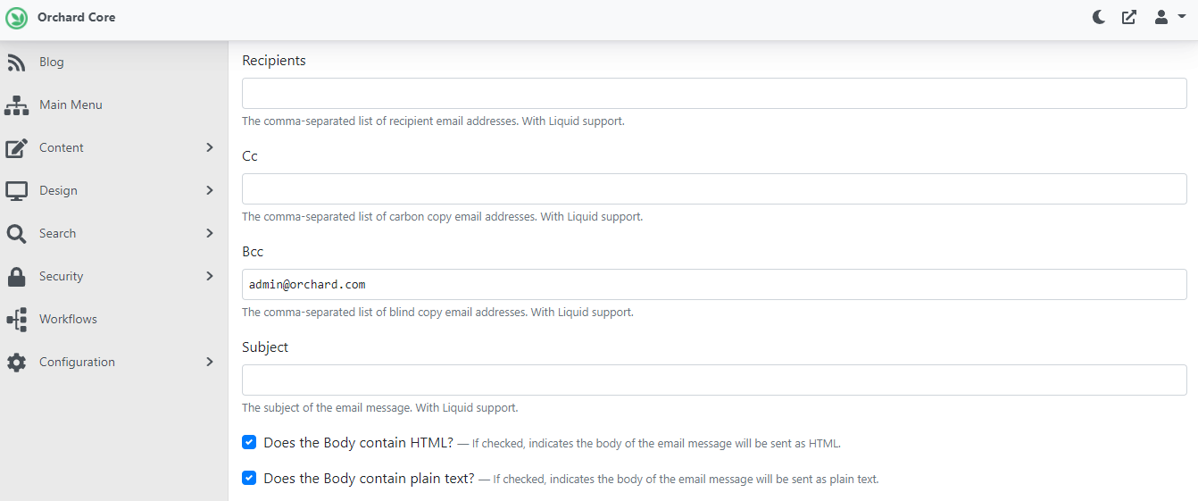Toggle dark mode moon icon
The width and height of the screenshot is (1198, 501).
[x=1100, y=17]
